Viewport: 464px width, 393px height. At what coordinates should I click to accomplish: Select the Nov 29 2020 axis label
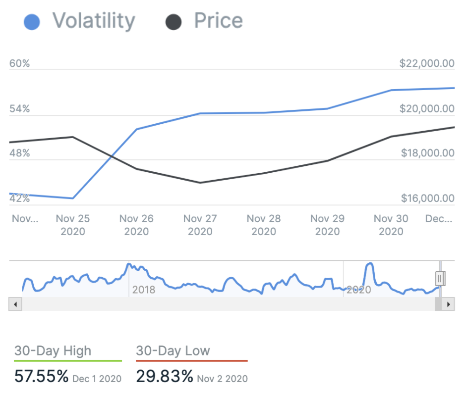coord(327,225)
